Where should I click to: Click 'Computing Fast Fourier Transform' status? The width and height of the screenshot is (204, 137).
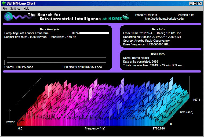pos(26,33)
